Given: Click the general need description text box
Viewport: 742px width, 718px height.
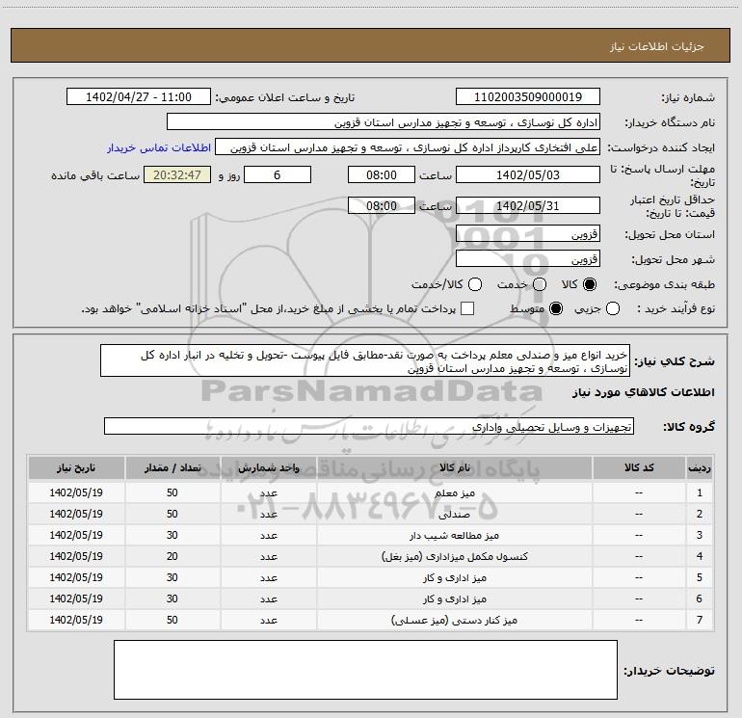Looking at the screenshot, I should pos(365,360).
